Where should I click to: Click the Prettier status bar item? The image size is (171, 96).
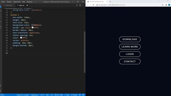[74, 95]
